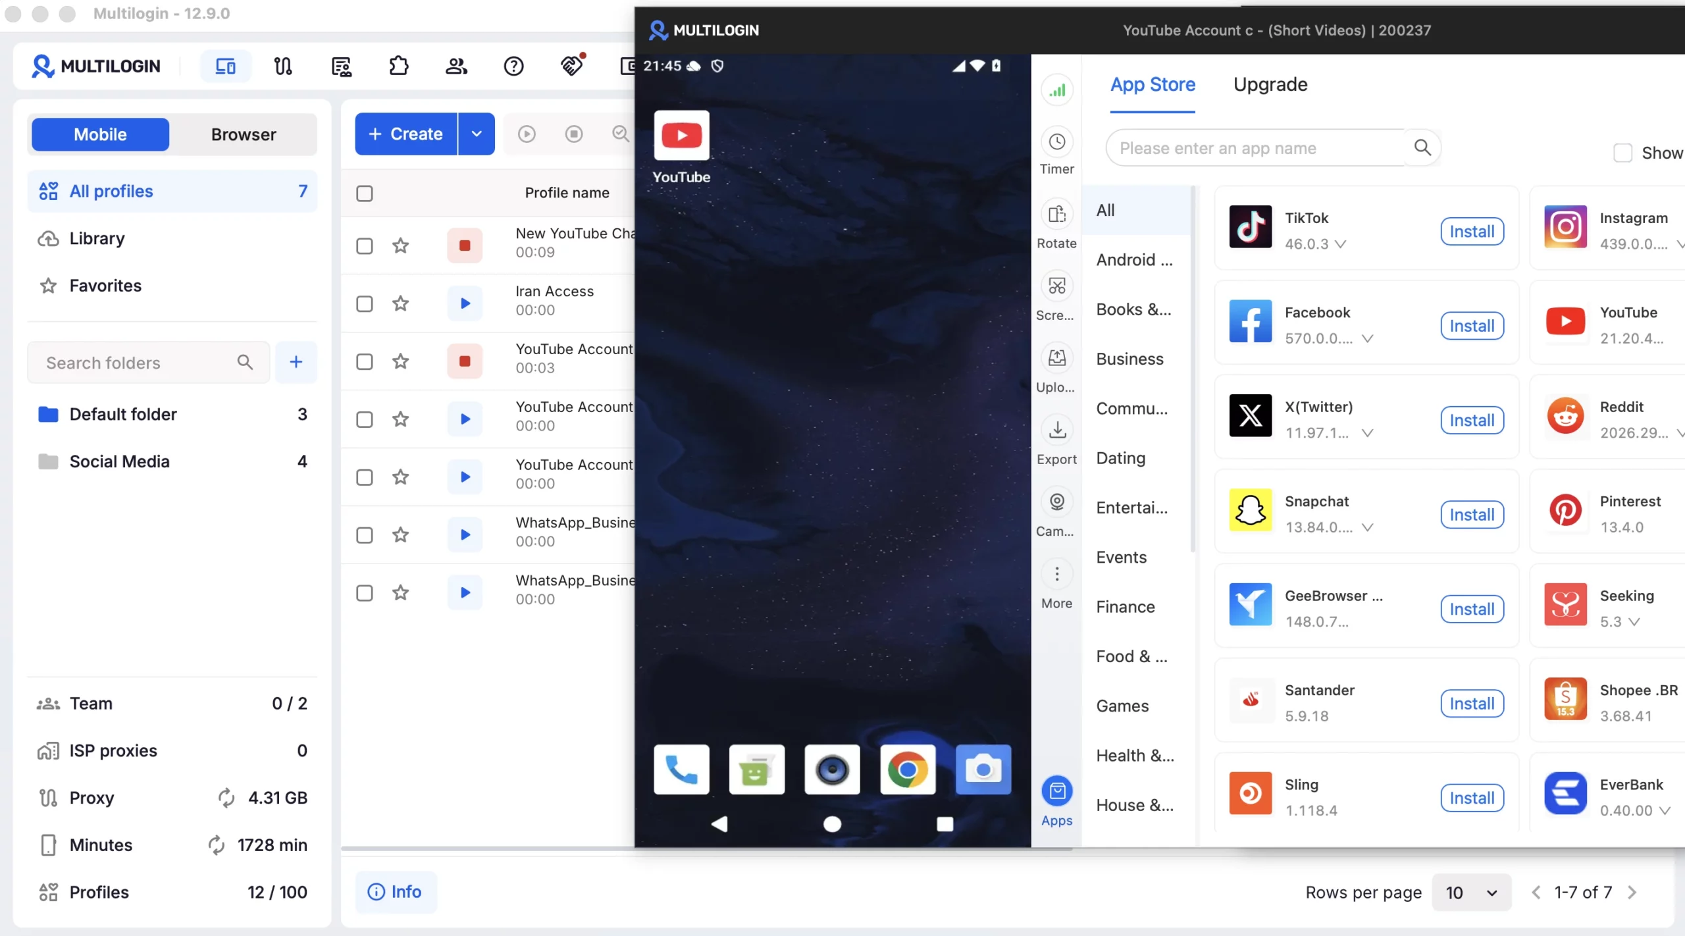
Task: Click the start profiles play icon in action bar
Action: 527,134
